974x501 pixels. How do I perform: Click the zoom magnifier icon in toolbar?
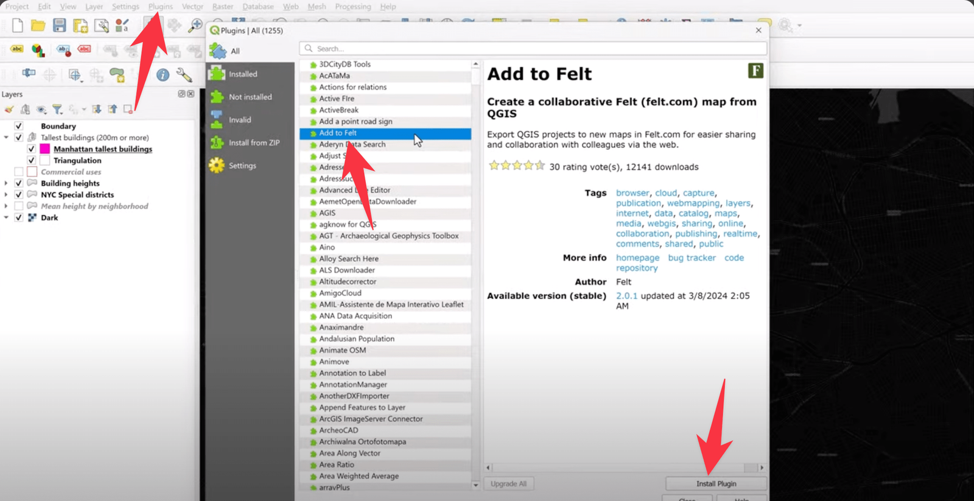[195, 26]
